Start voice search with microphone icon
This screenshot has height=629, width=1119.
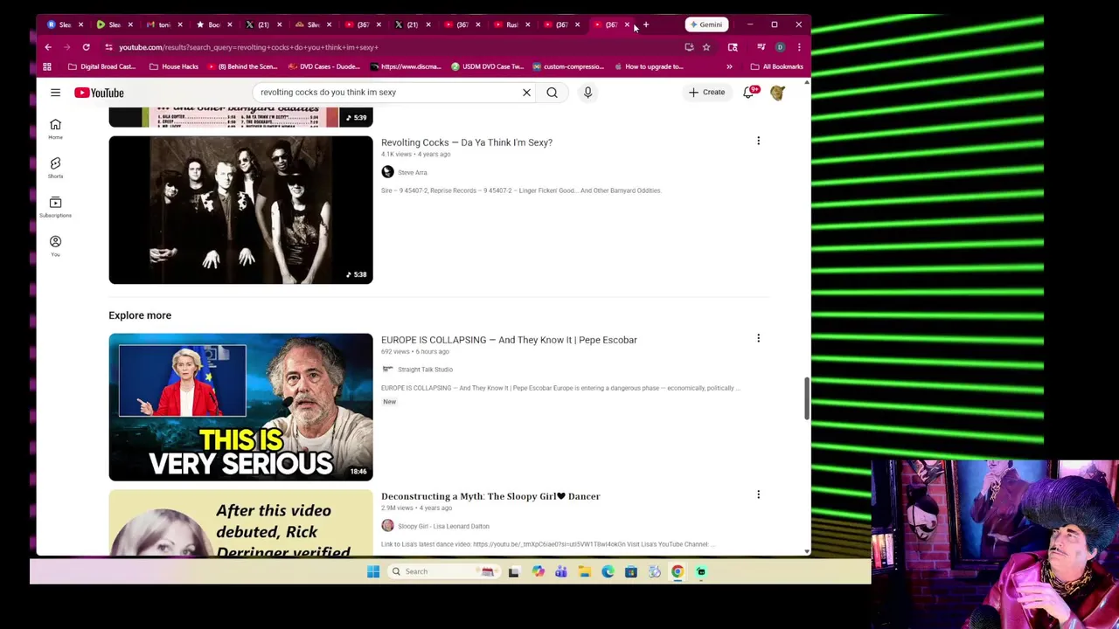pyautogui.click(x=587, y=92)
